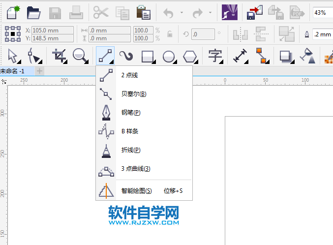Pick the Rectangle tool
Viewport: 333px width, 245px height.
148,56
